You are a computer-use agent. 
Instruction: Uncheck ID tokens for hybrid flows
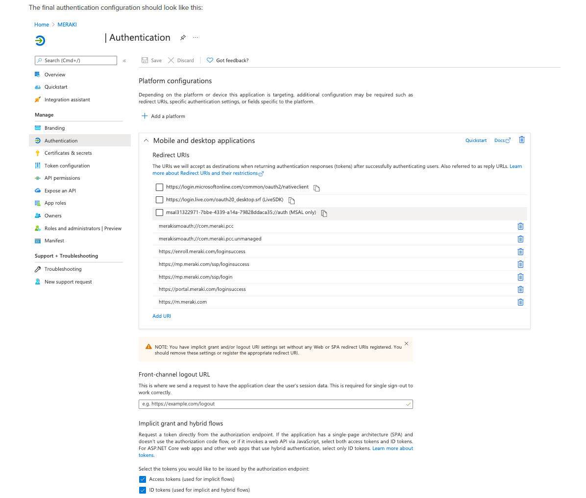[x=142, y=490]
